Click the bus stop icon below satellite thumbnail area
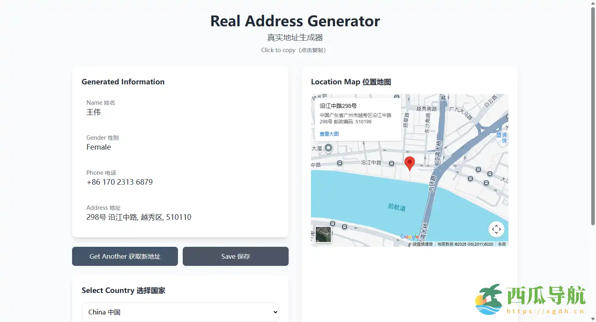Viewport: 596px width, 322px height. [x=344, y=227]
